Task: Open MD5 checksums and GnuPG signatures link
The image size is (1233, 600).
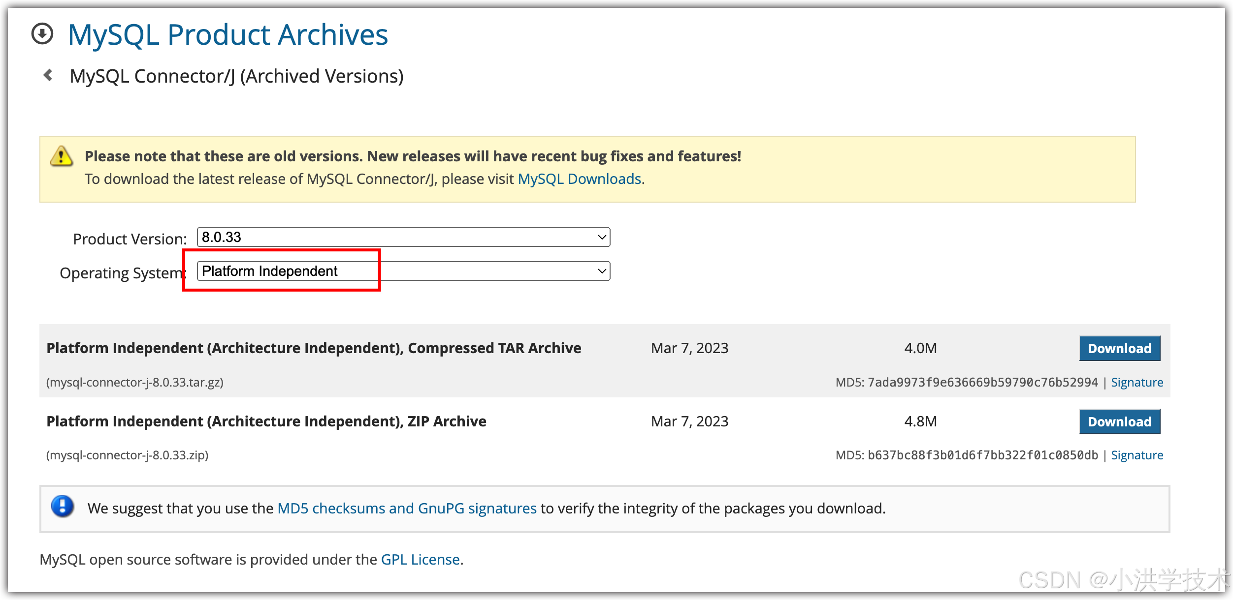Action: pos(407,508)
